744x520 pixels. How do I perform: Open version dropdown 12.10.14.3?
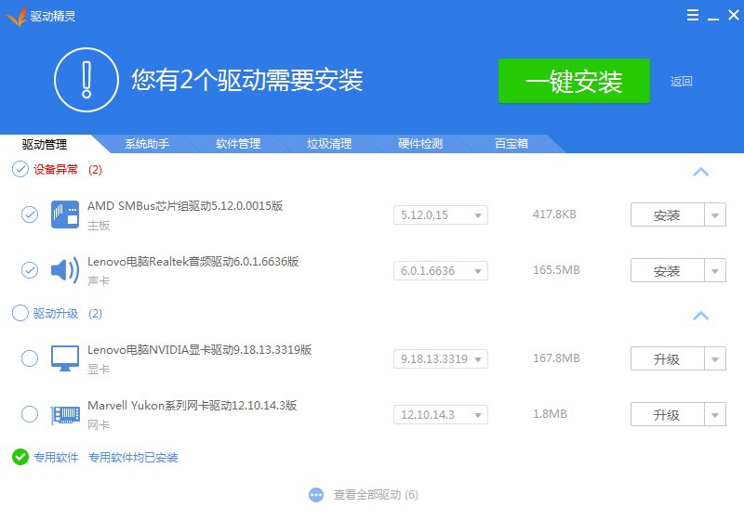[x=441, y=415]
